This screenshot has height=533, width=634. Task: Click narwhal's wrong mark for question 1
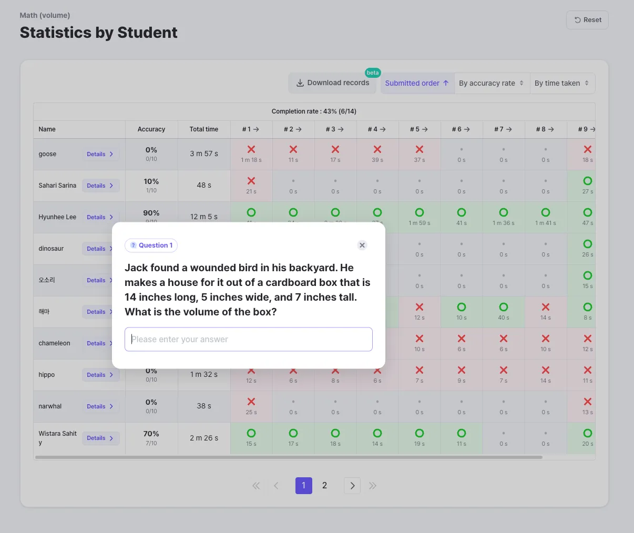click(x=251, y=402)
